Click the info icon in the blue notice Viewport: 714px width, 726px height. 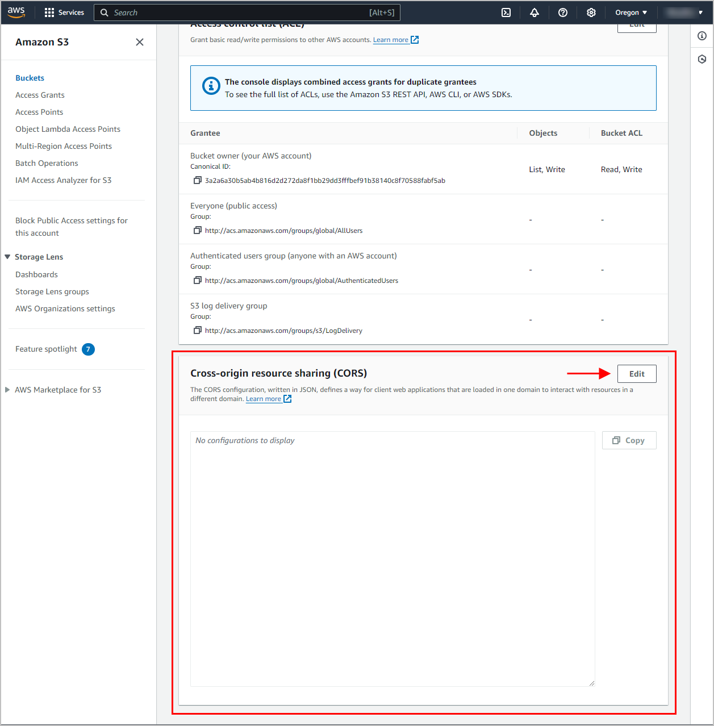211,86
